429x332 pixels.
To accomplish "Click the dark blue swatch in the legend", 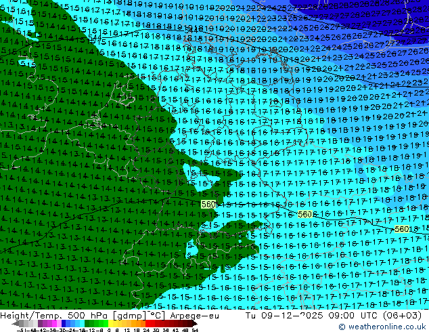I will click(64, 324).
